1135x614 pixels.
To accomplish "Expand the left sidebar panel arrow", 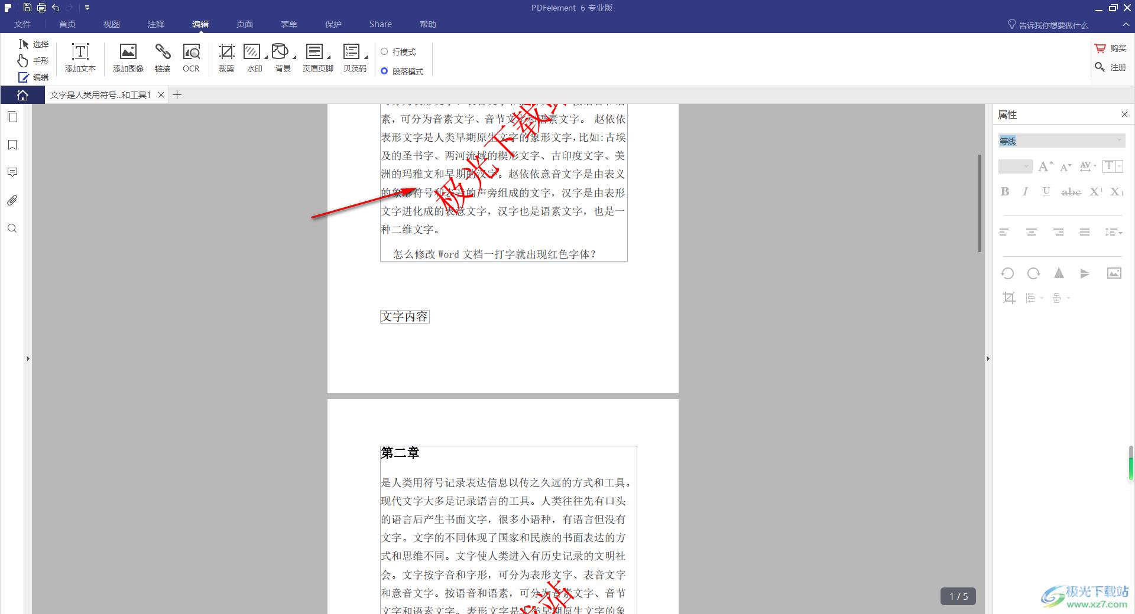I will 28,358.
